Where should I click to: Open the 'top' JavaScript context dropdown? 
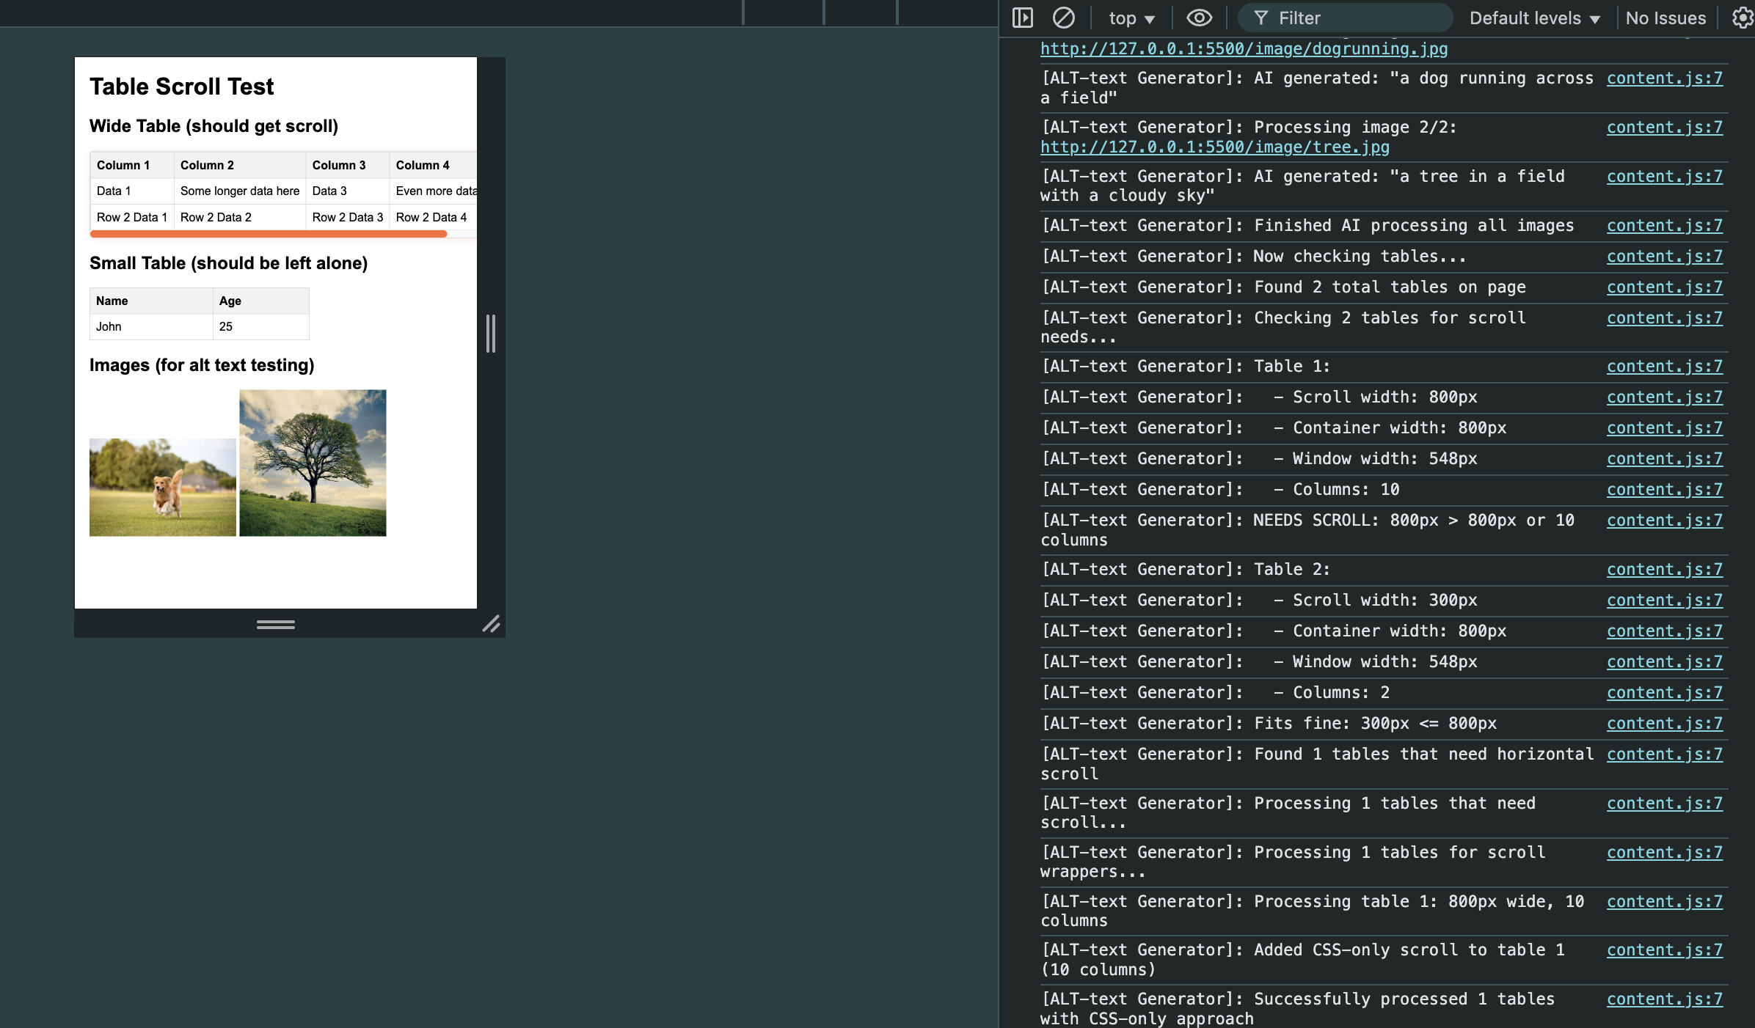pyautogui.click(x=1131, y=18)
